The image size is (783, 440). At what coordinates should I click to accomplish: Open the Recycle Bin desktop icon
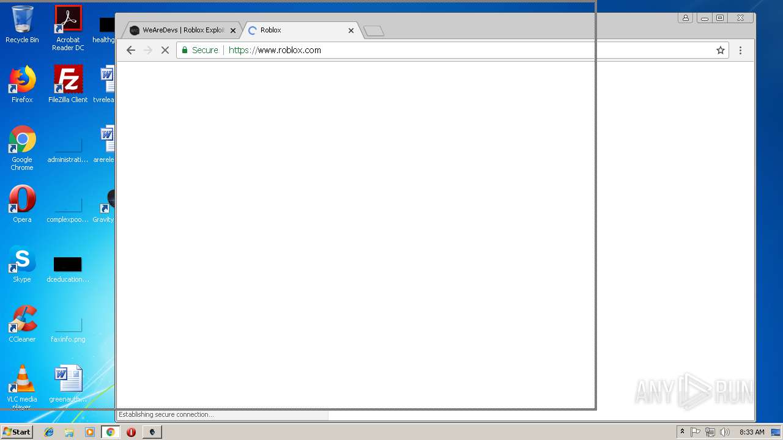(22, 24)
